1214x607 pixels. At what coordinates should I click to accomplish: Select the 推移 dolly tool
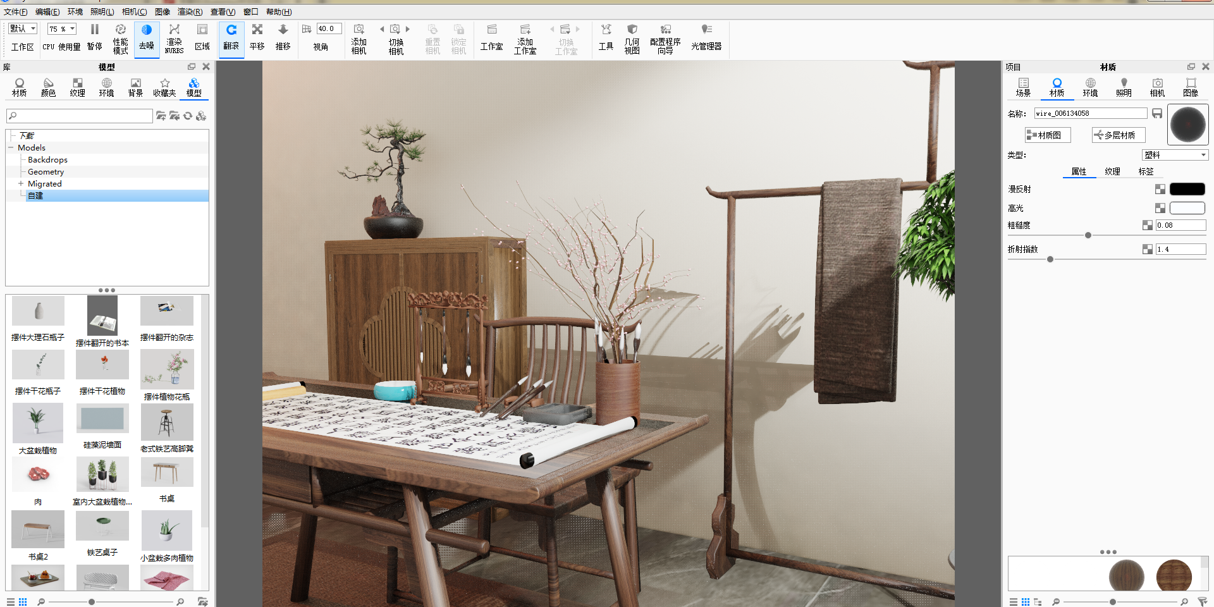point(283,38)
